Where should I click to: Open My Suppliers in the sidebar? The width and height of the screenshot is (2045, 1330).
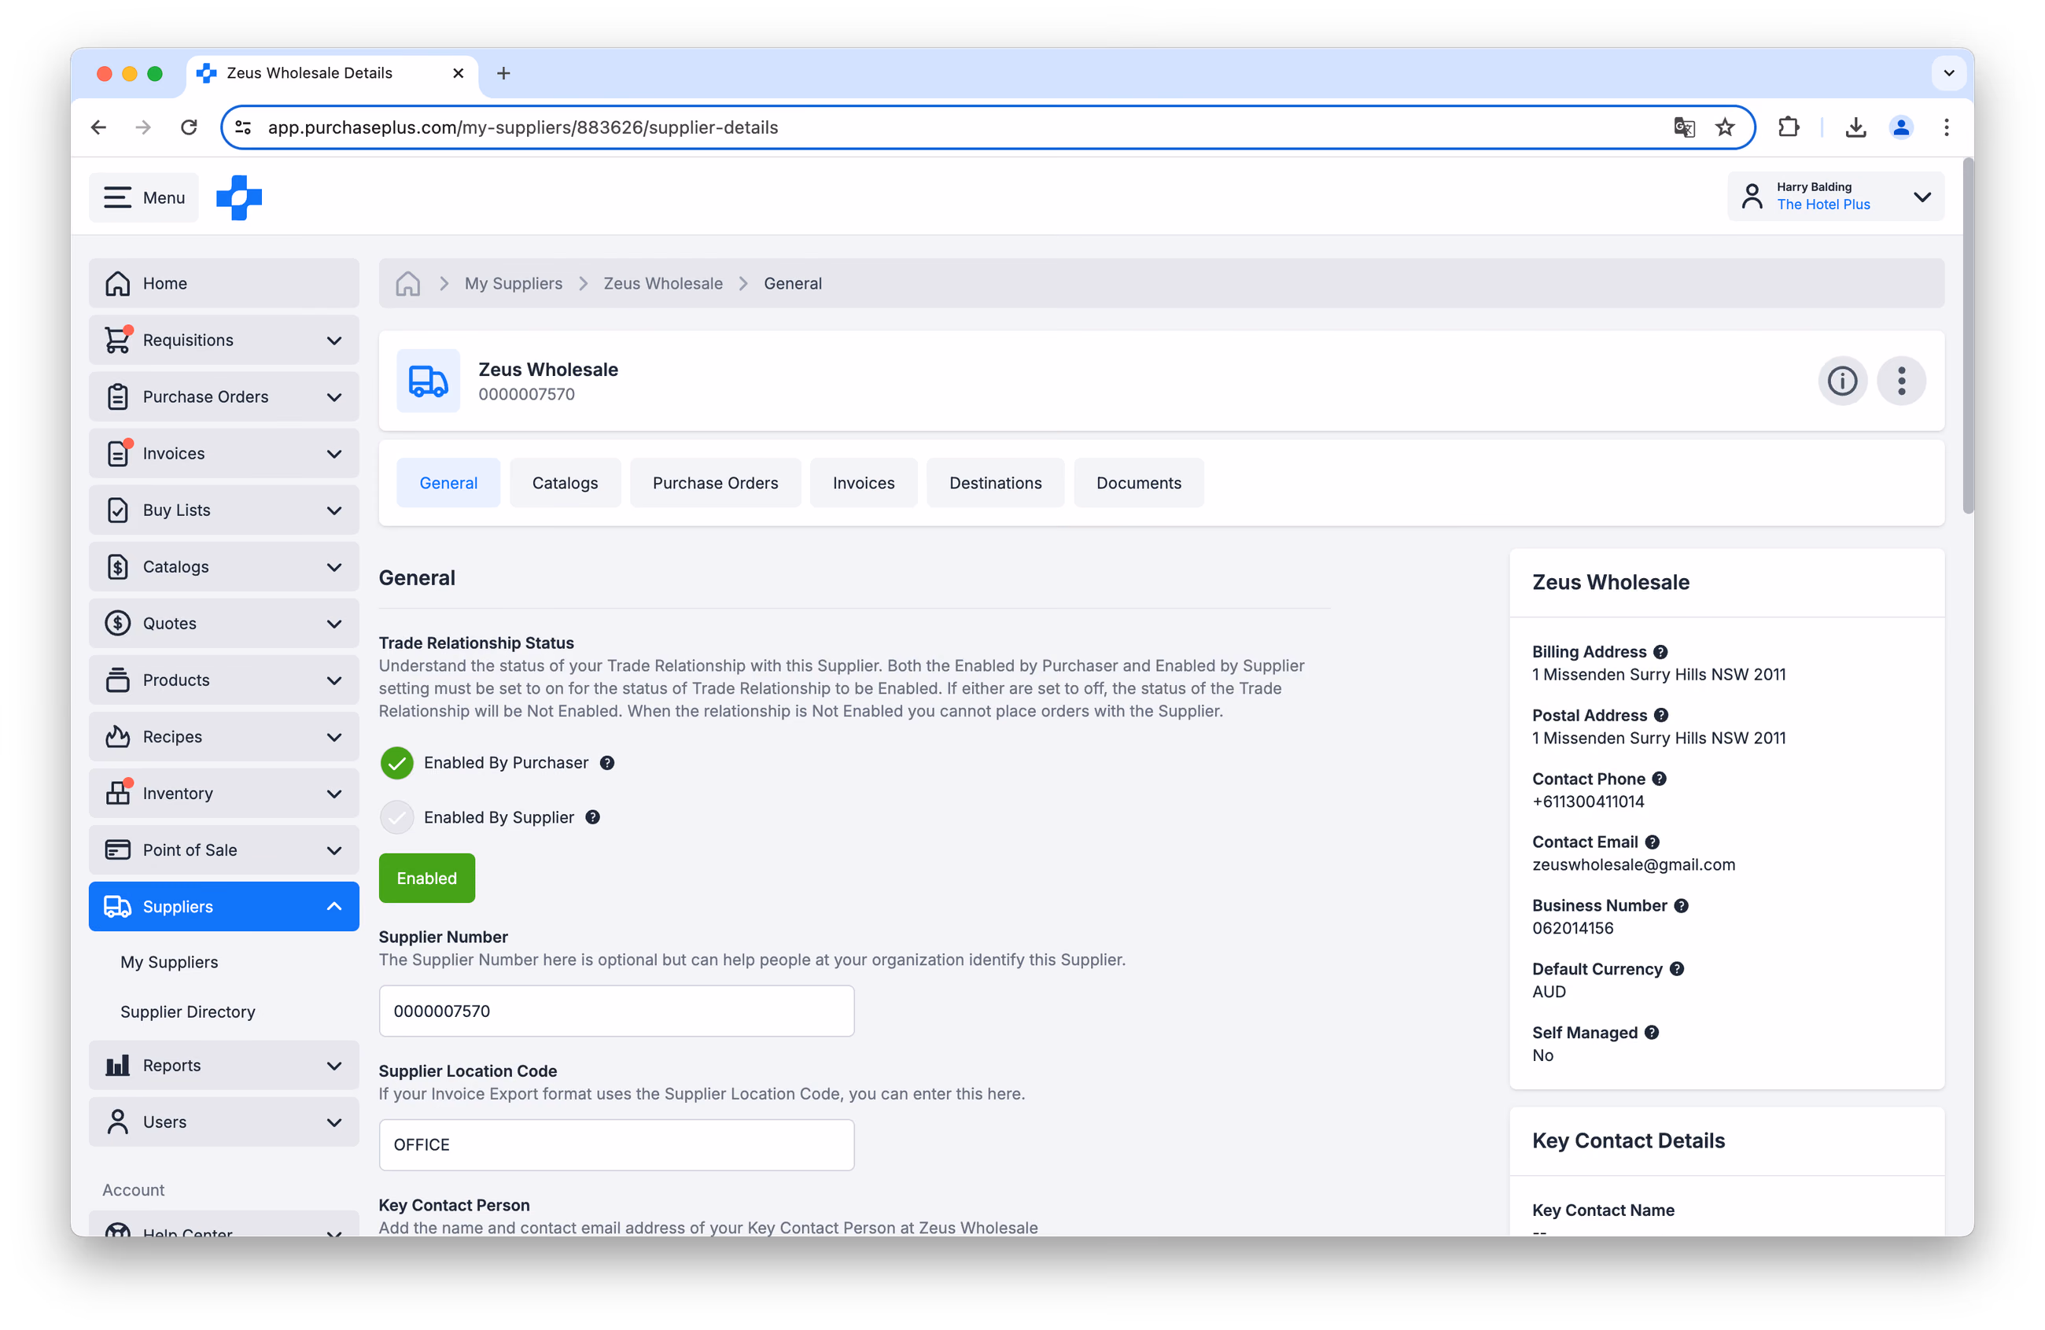169,962
